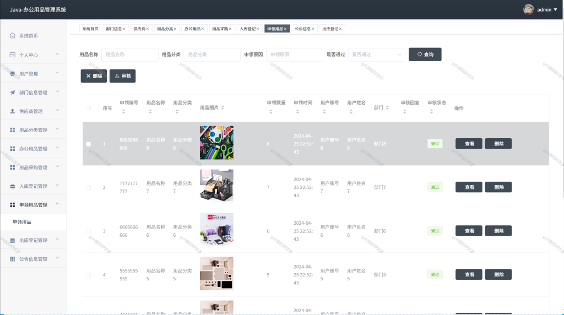Sort by 审核状态 column arrows
564x315 pixels.
(x=431, y=112)
